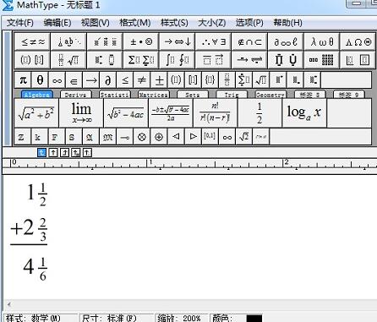Open the products and set theory templates palette
The width and height of the screenshot is (377, 322).
pyautogui.click(x=286, y=60)
